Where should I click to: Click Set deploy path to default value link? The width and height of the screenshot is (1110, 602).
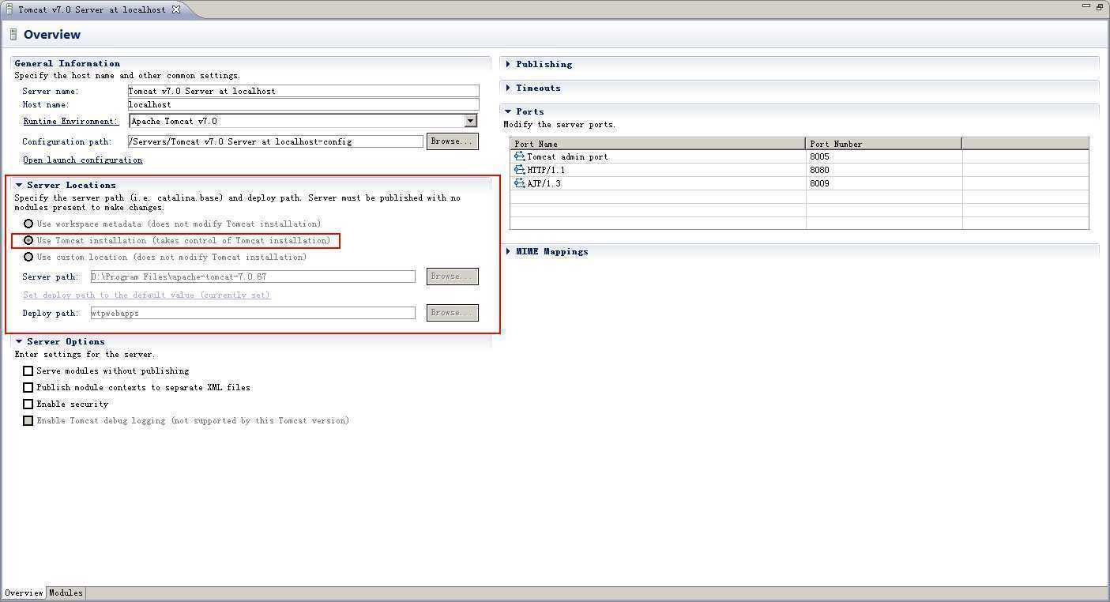tap(146, 295)
